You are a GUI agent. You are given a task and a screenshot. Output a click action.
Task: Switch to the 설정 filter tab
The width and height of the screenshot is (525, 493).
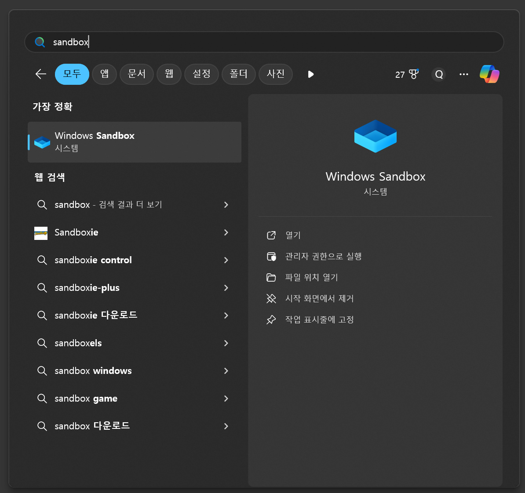pyautogui.click(x=201, y=74)
